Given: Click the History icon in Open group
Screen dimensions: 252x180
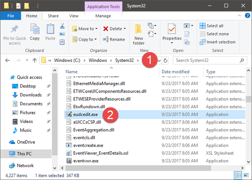Looking at the screenshot, I should 187,42.
